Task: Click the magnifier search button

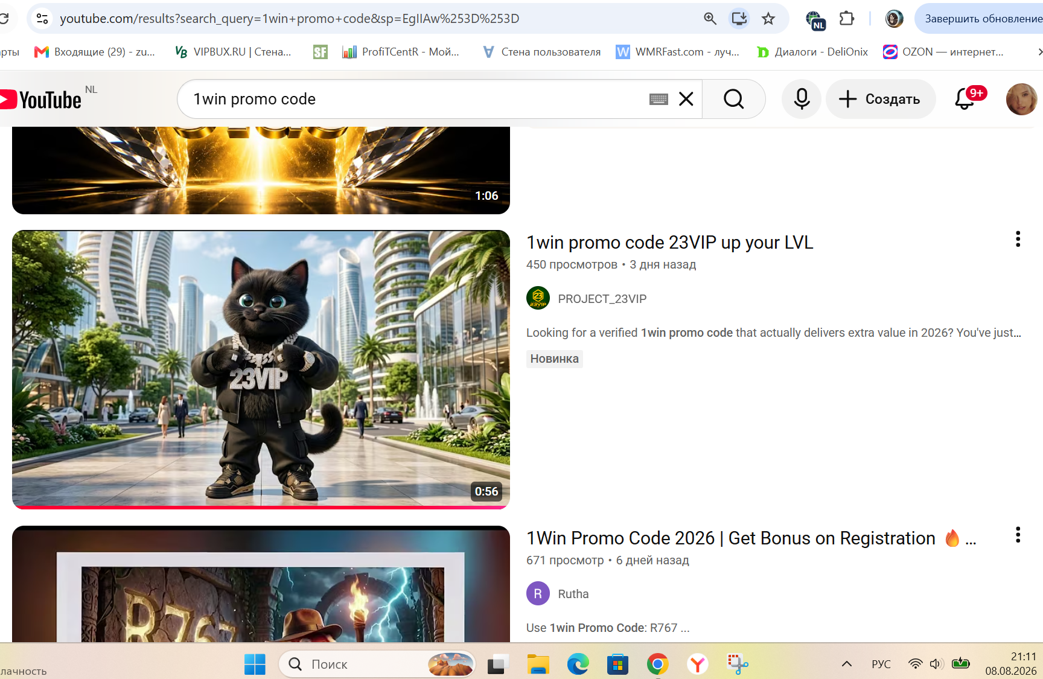Action: (x=733, y=99)
